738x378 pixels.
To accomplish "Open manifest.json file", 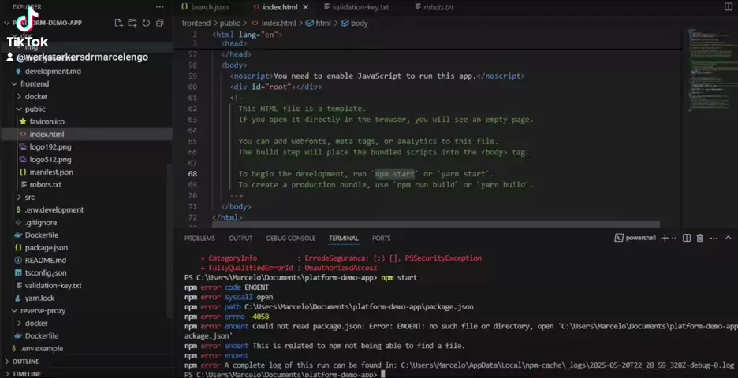I will (x=51, y=172).
